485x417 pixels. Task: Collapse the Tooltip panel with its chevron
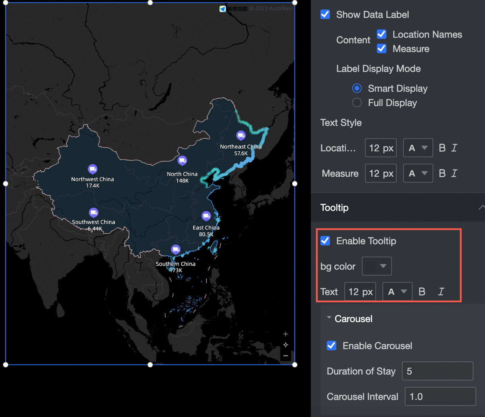point(482,207)
